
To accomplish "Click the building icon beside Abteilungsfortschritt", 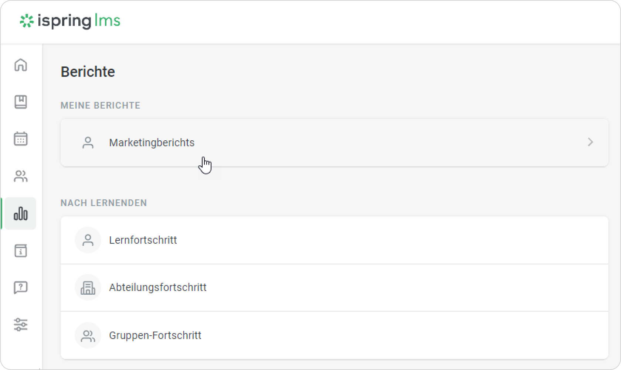I will [x=88, y=288].
